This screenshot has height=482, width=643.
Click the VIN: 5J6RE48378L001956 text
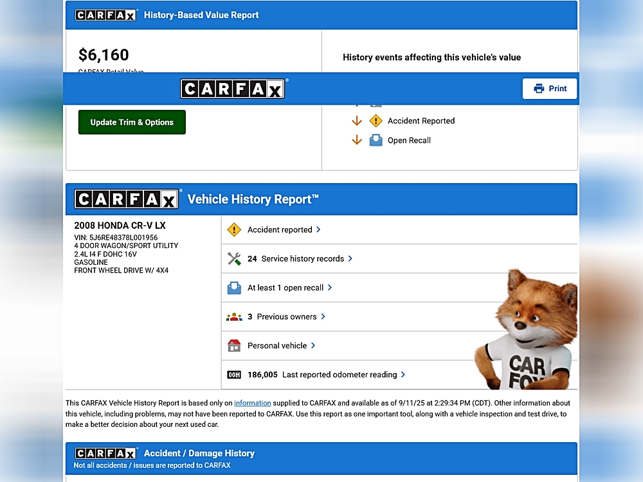[x=116, y=237]
